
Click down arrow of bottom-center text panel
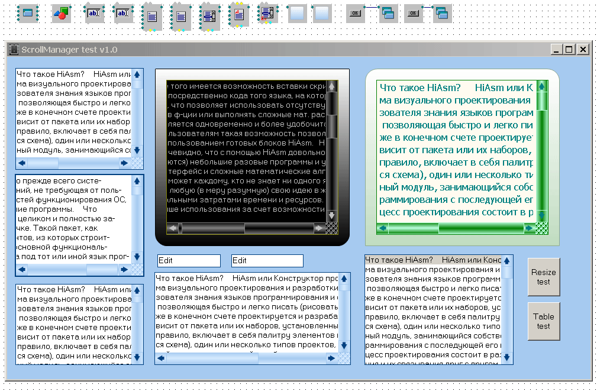point(344,345)
